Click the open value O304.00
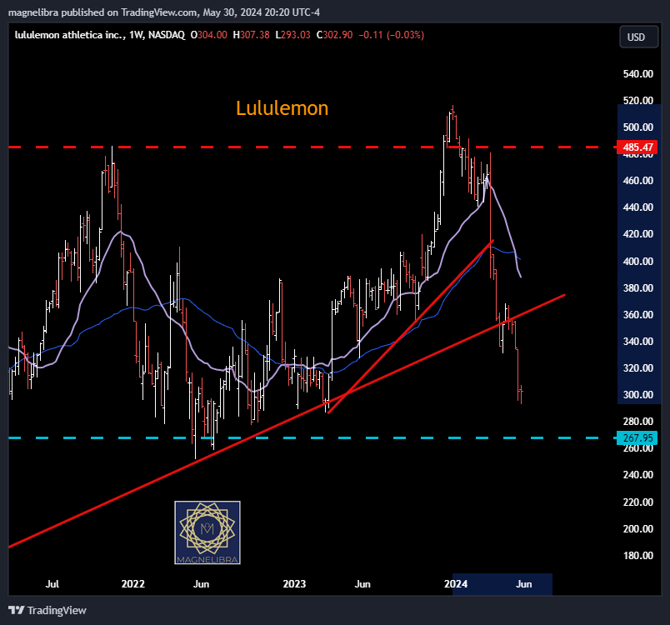Screen dimensions: 670x625 tap(208, 35)
